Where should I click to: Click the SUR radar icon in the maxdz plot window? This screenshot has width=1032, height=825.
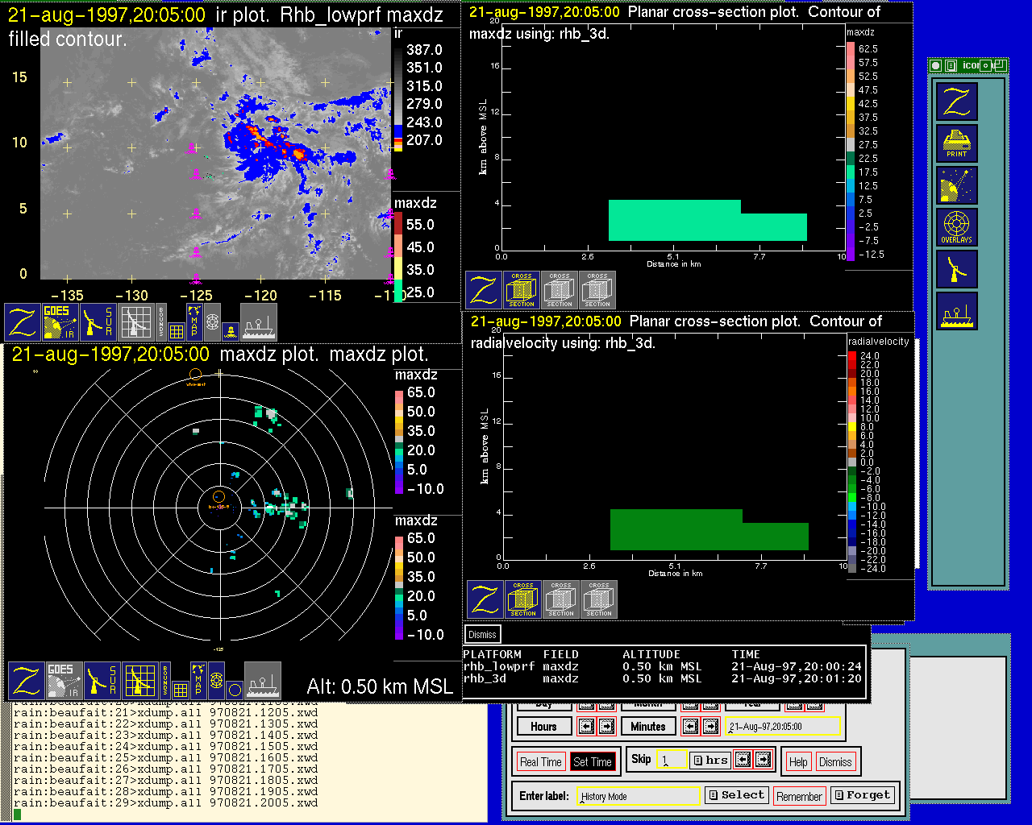click(x=102, y=681)
